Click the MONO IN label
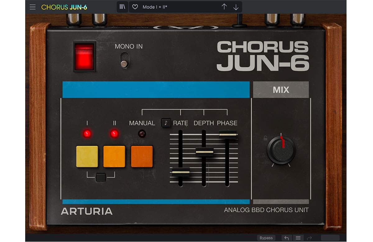 coord(129,47)
